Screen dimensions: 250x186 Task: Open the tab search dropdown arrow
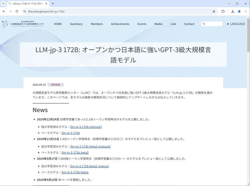click(x=3, y=4)
